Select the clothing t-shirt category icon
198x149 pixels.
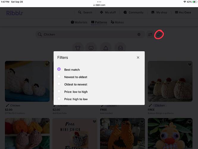(x=78, y=48)
